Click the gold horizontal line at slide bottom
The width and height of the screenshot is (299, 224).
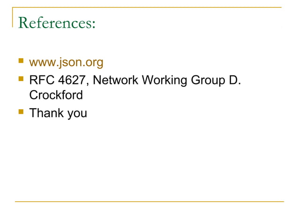point(149,202)
